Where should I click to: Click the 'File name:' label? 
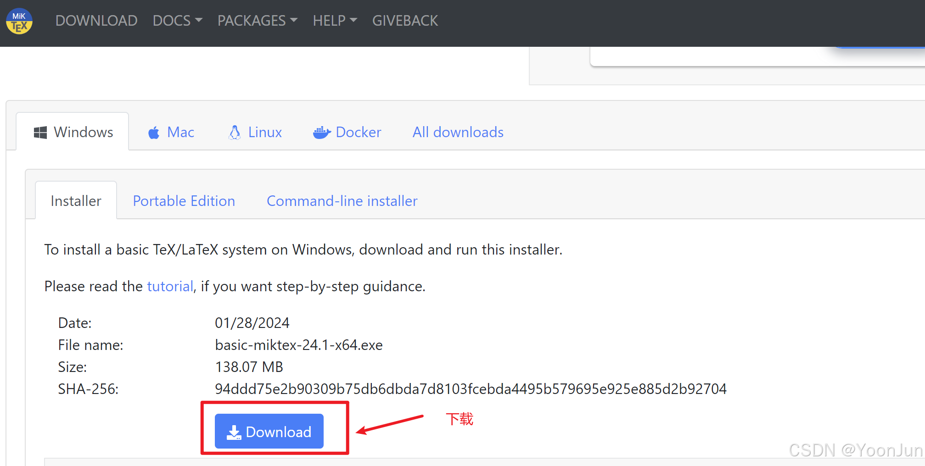(90, 345)
